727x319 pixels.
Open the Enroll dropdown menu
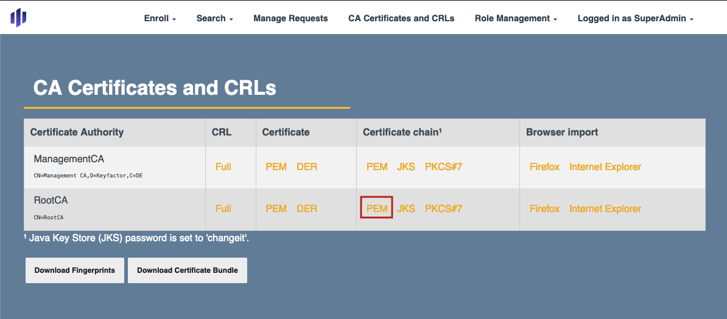(160, 18)
